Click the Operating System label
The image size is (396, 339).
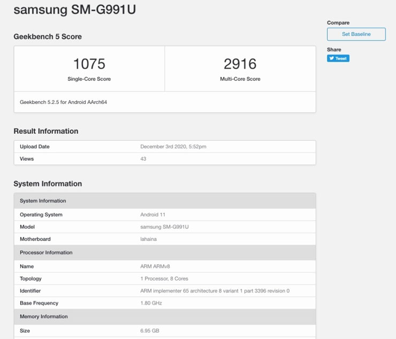(x=41, y=215)
